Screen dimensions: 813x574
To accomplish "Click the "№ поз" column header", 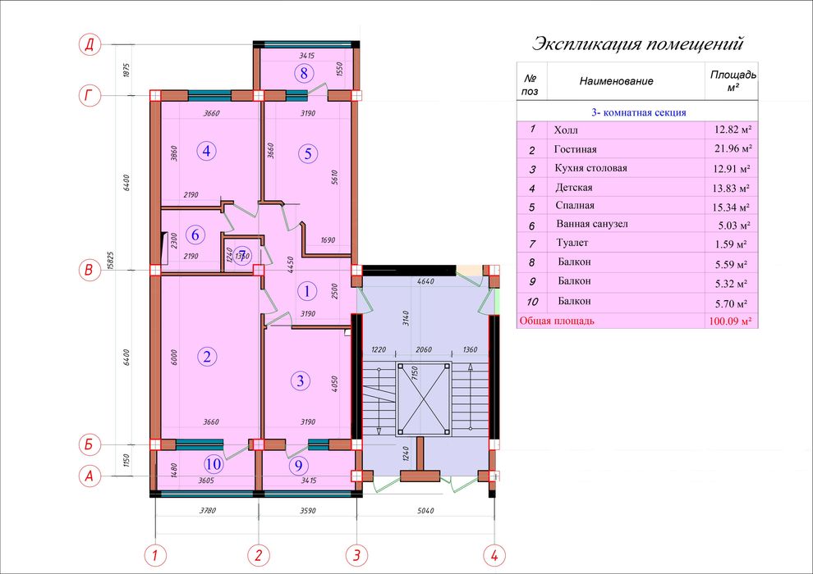I will (530, 85).
